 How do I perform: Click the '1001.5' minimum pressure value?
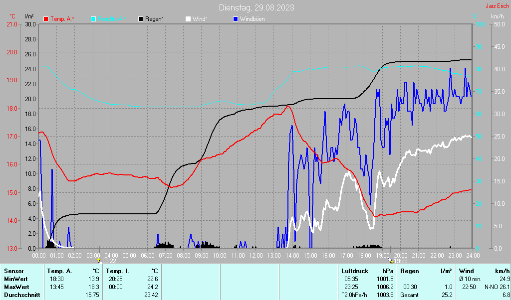point(385,279)
